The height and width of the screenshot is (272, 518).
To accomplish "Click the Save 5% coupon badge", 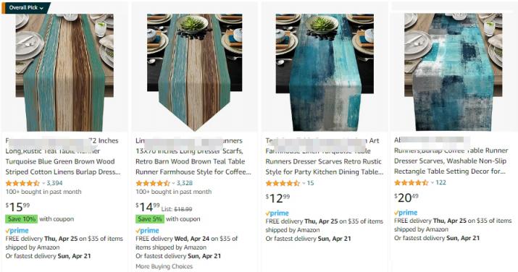I will [150, 219].
